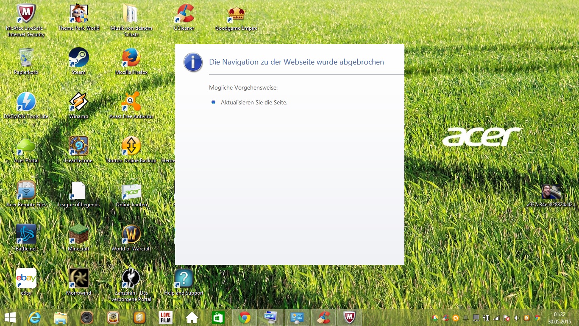Open World of Warcraft shortcut
This screenshot has width=579, height=326.
[x=131, y=238]
